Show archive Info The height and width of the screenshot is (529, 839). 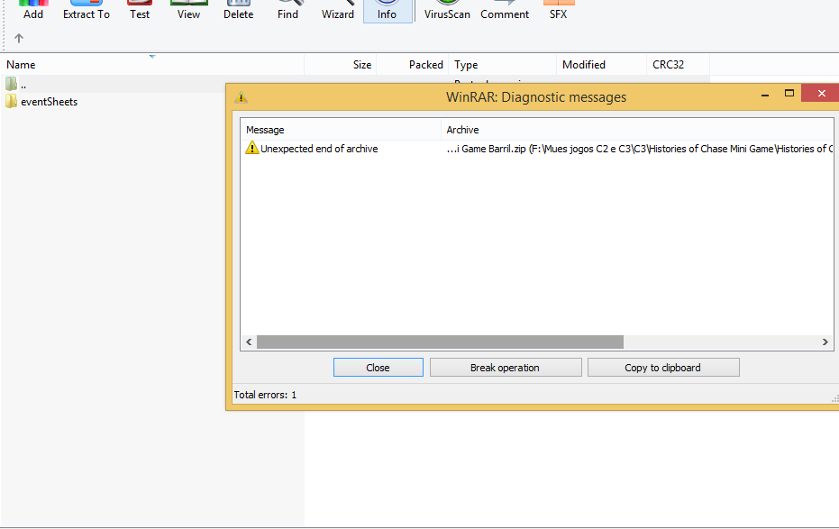click(388, 11)
